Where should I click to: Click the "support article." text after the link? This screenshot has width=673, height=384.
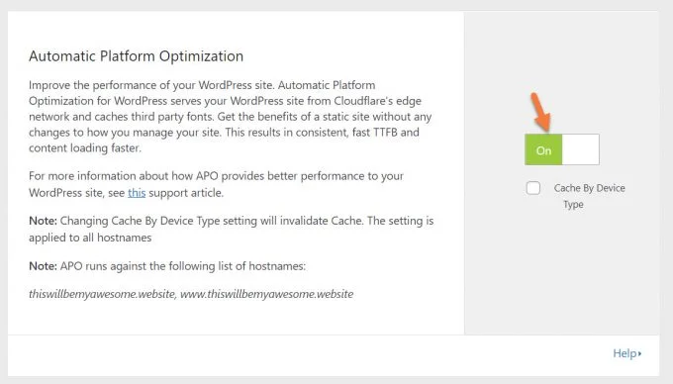186,193
